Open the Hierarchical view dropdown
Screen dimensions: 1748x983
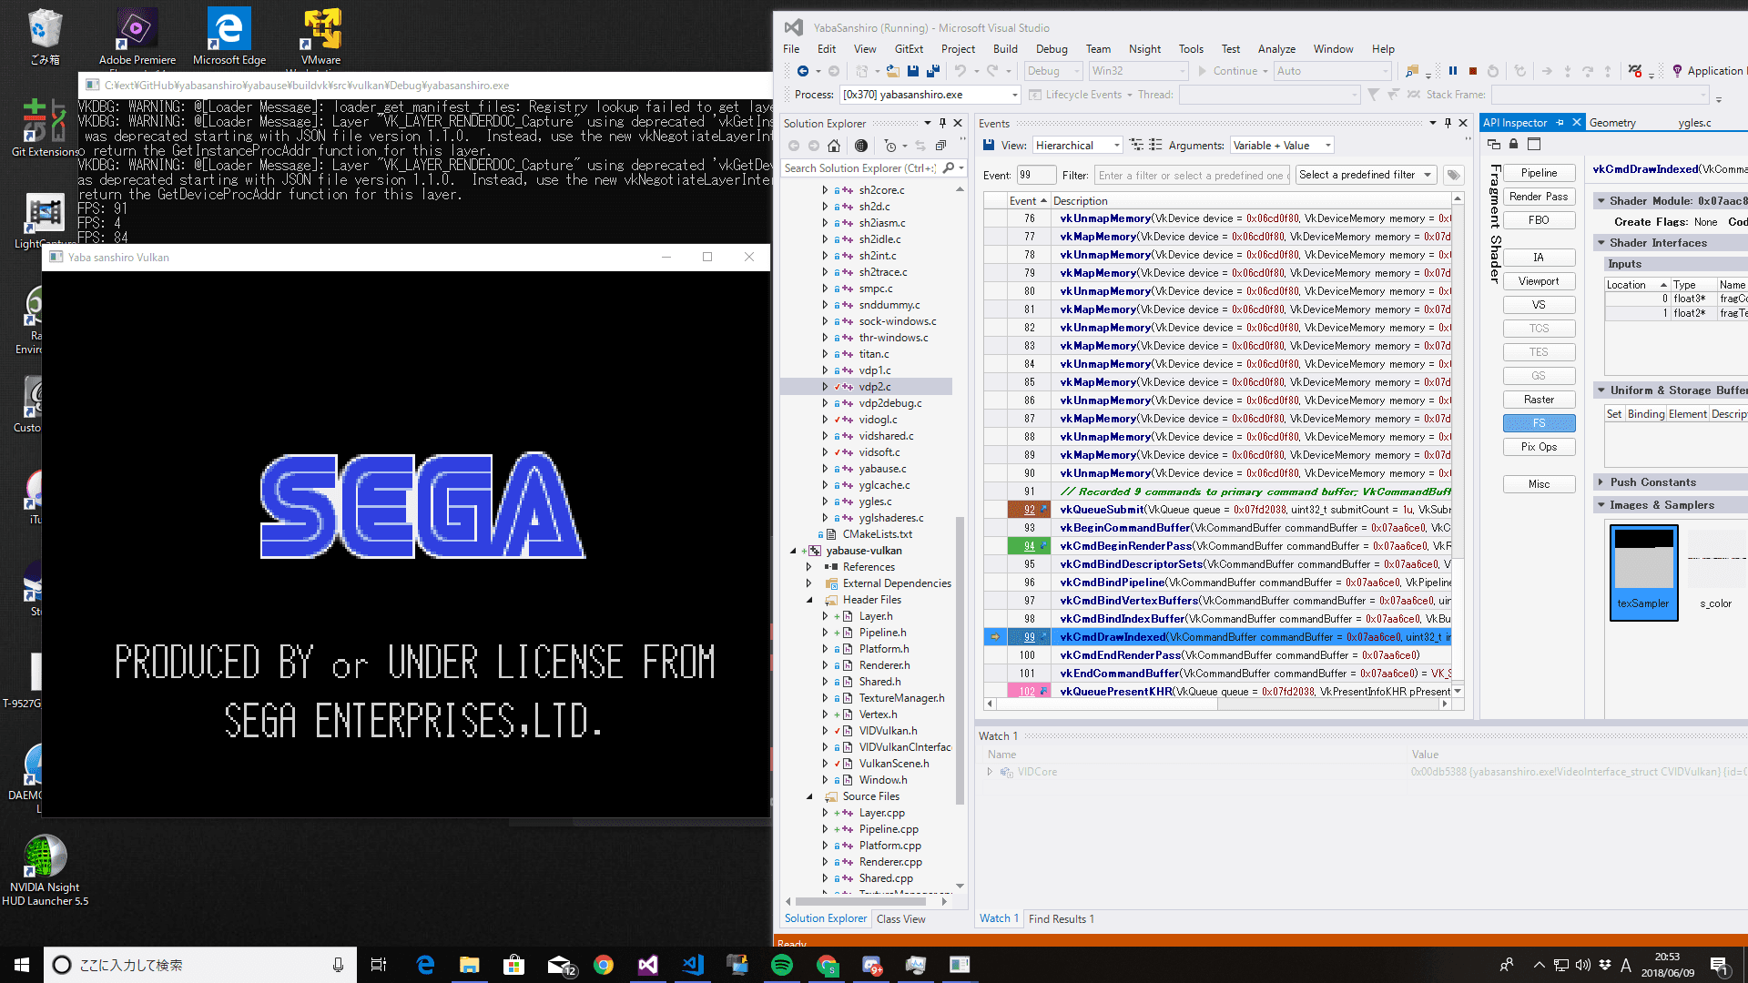click(1077, 146)
